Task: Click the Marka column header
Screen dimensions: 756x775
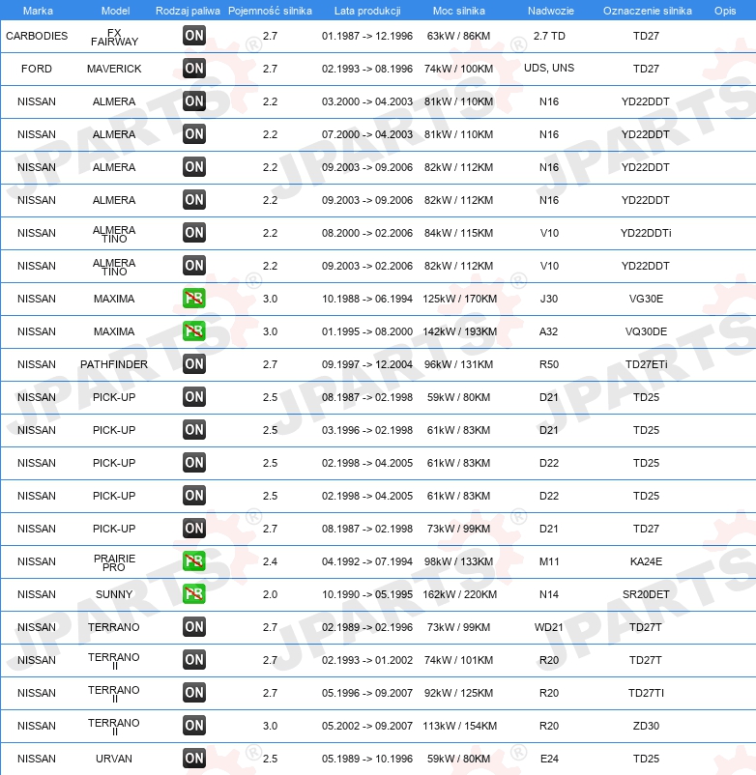Action: coord(38,11)
